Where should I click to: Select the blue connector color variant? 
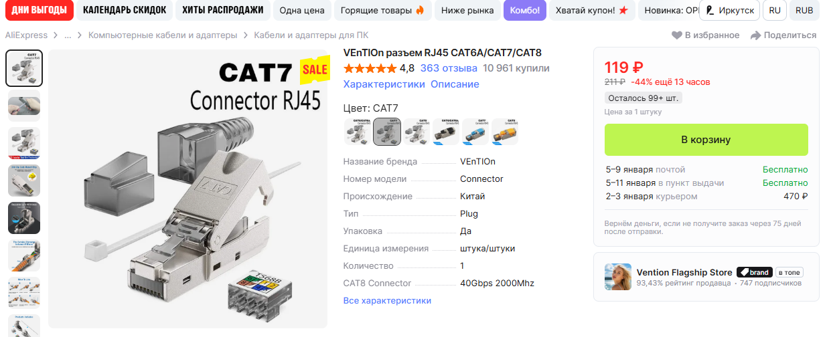475,132
